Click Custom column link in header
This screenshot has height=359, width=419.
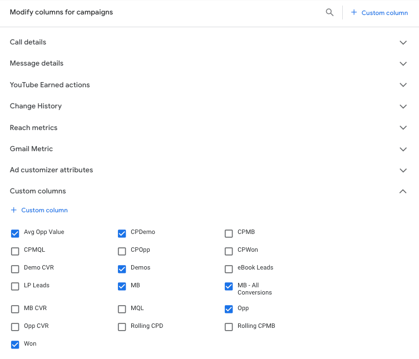tap(385, 13)
